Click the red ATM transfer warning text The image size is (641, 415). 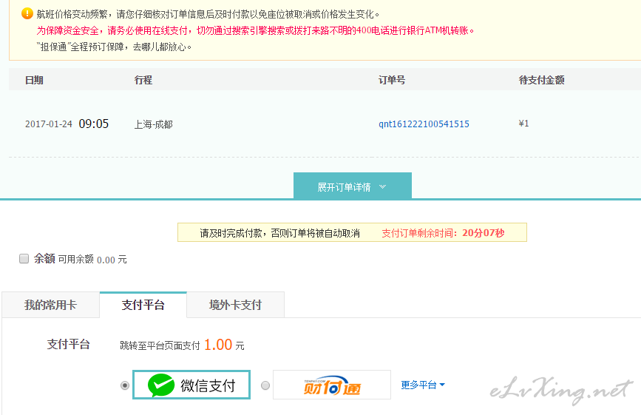pyautogui.click(x=255, y=30)
